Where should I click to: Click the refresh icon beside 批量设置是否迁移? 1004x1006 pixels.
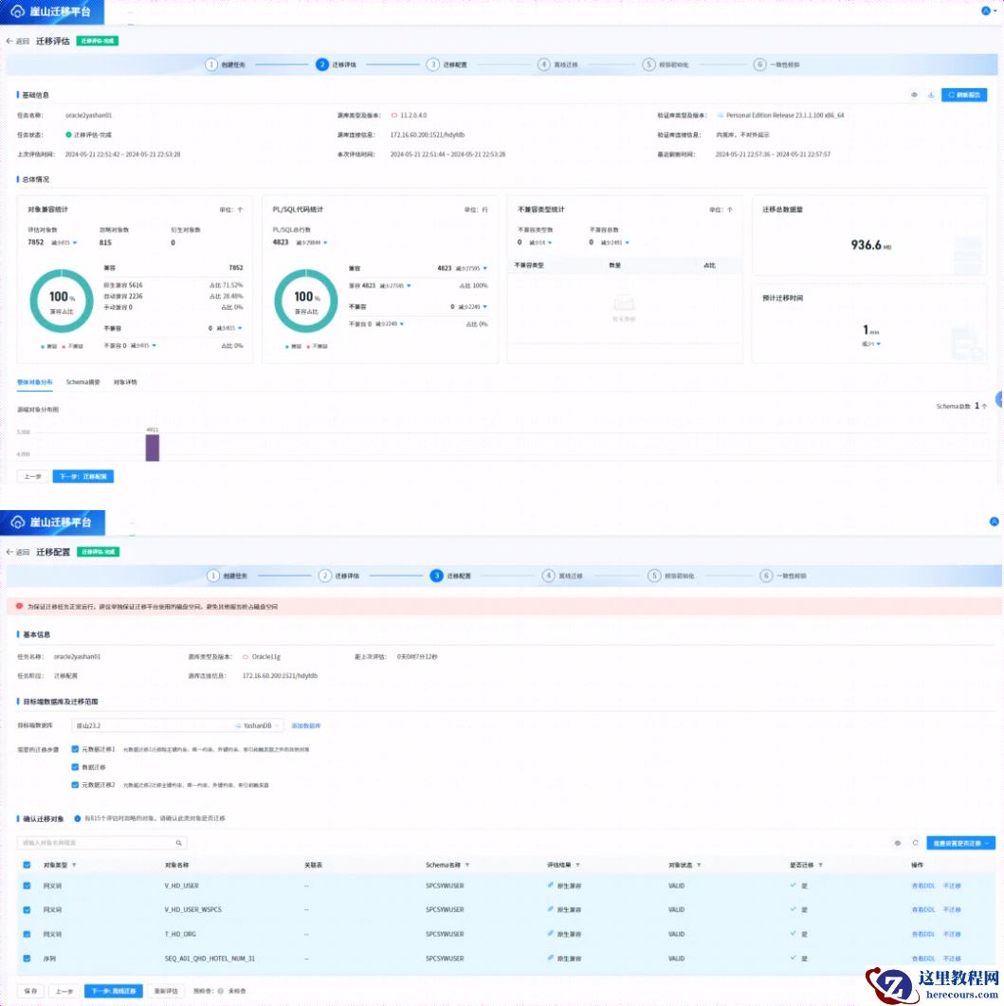coord(915,842)
